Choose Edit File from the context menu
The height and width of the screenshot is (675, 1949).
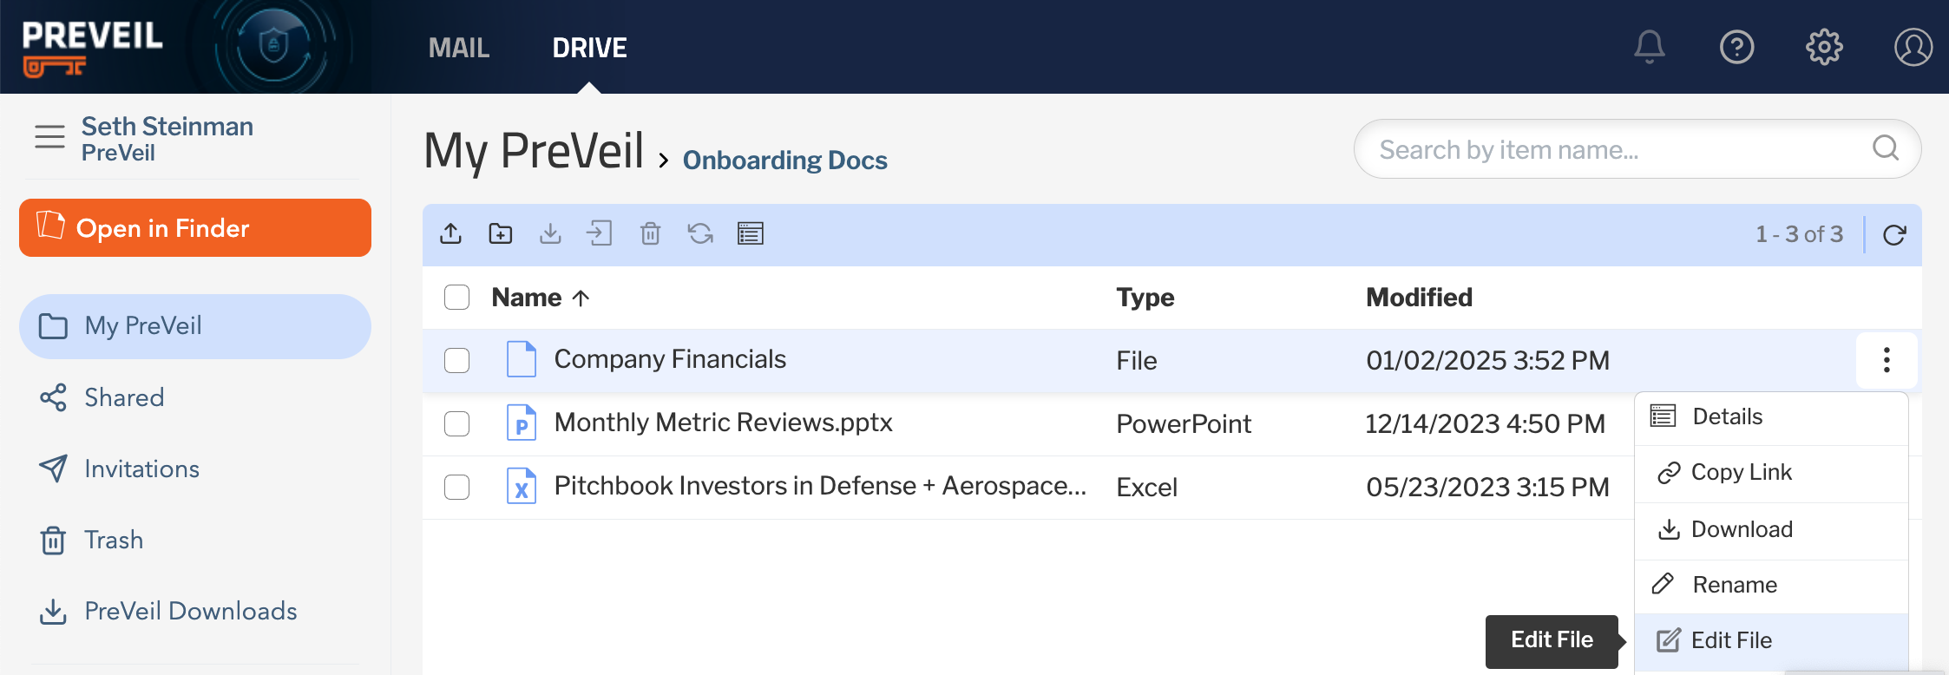[1771, 641]
